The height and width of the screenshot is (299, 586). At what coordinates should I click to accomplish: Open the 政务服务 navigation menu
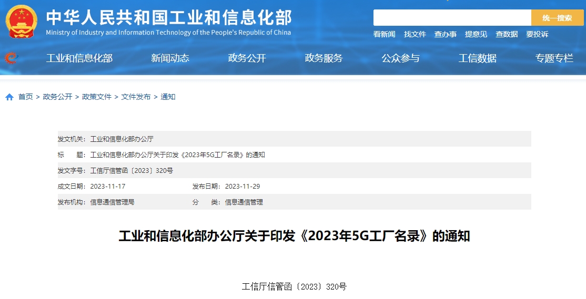pyautogui.click(x=324, y=58)
